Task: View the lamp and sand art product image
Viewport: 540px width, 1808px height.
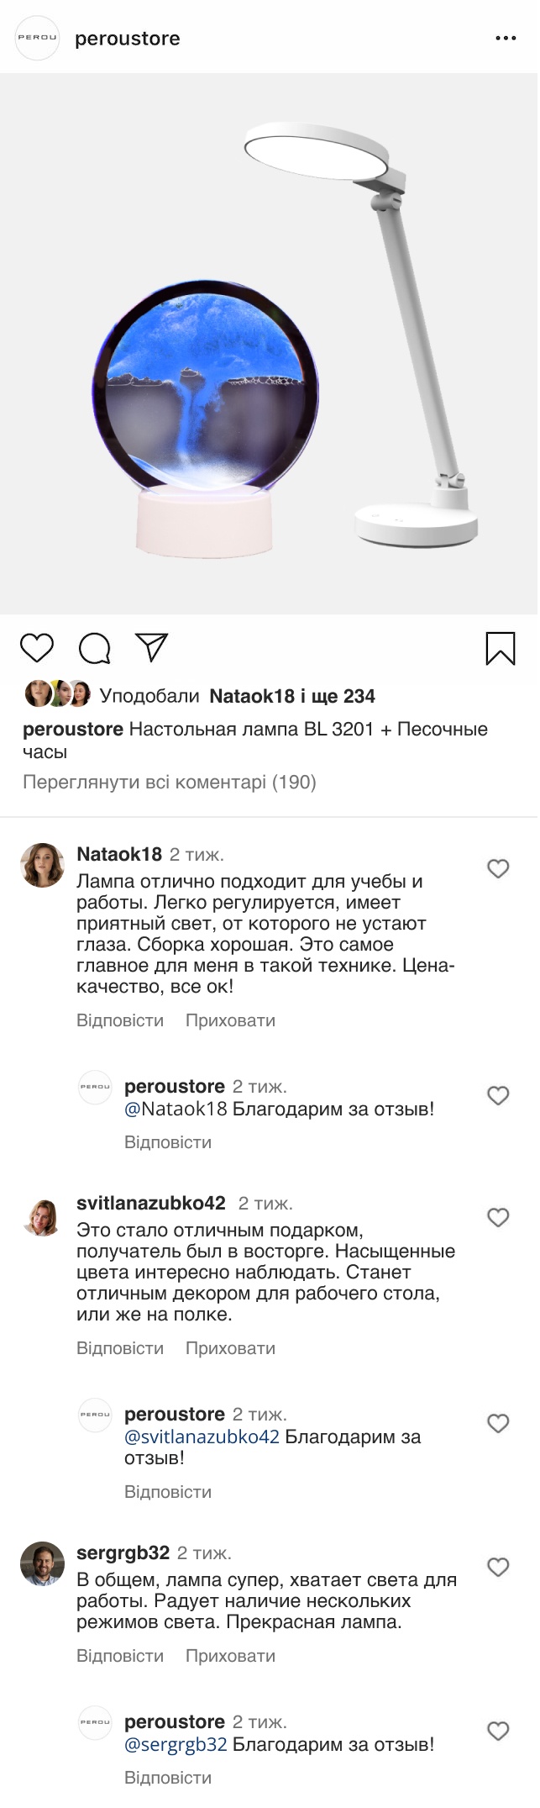Action: click(269, 343)
